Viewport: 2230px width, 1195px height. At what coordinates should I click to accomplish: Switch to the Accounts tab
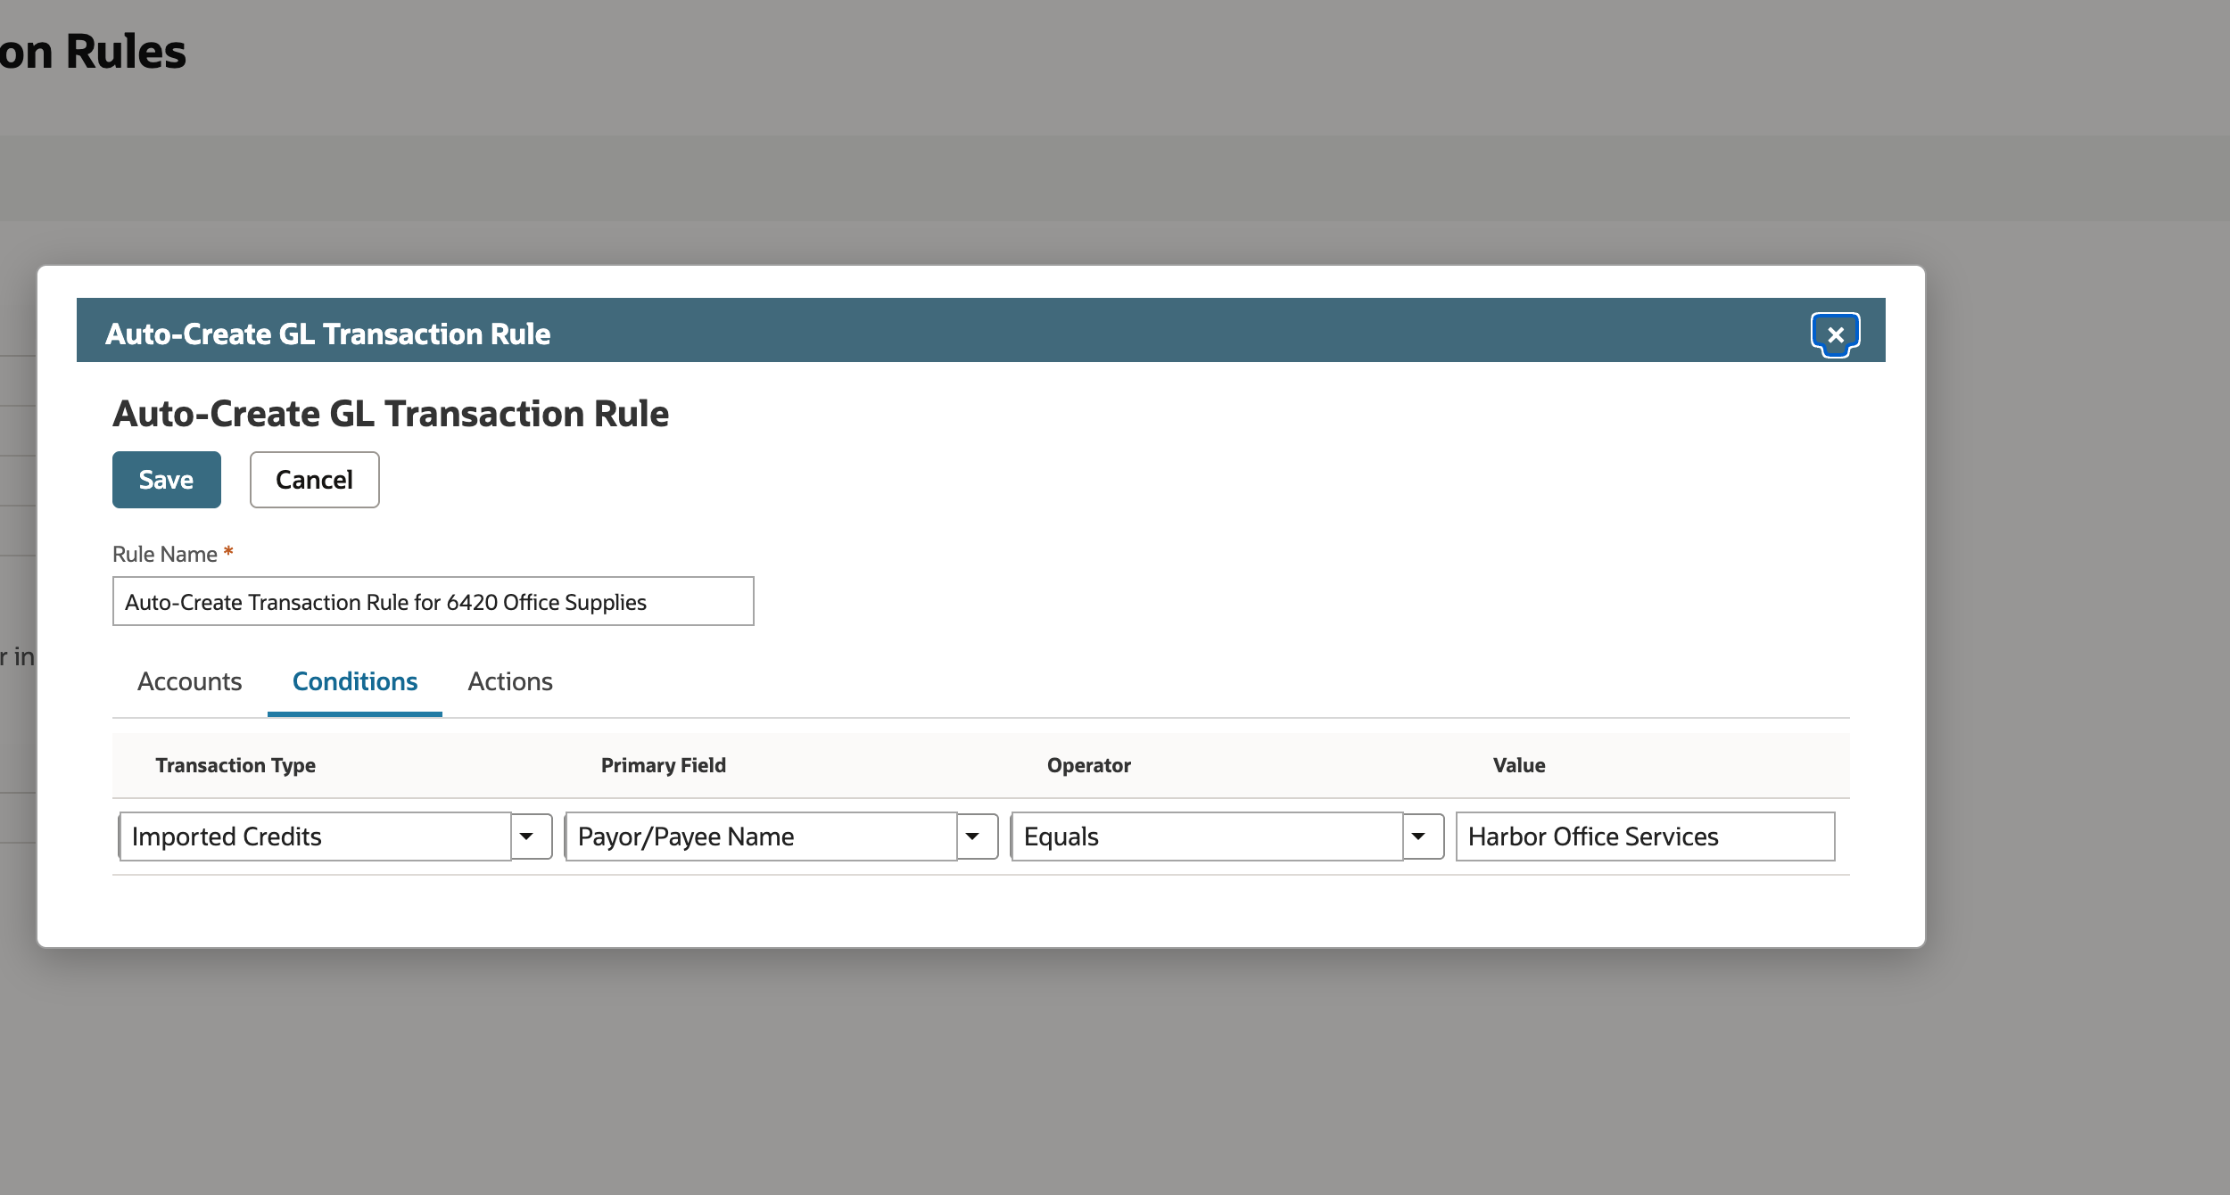pyautogui.click(x=189, y=681)
